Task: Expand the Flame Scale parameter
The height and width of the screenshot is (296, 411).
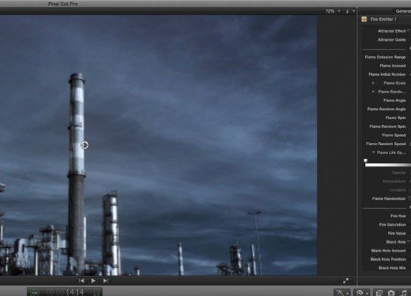Action: pyautogui.click(x=373, y=83)
